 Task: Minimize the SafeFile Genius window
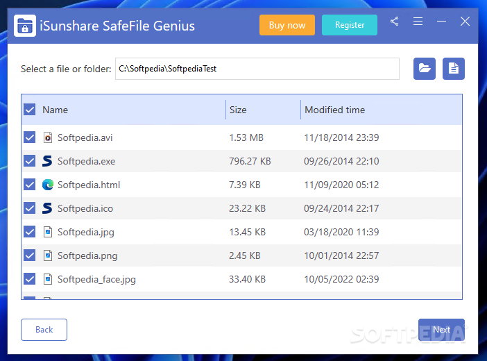coord(441,22)
